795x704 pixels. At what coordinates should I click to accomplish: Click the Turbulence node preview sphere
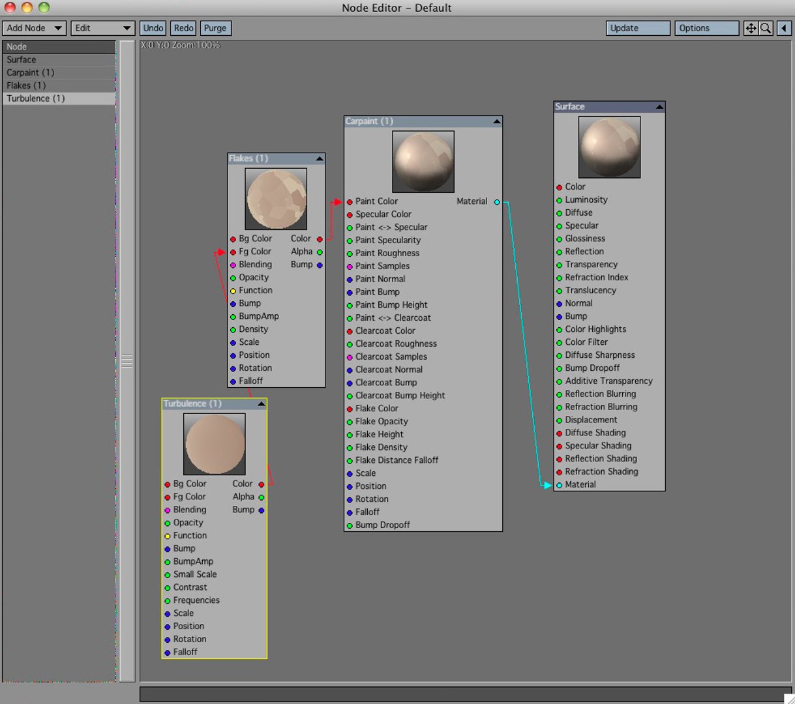[x=215, y=444]
